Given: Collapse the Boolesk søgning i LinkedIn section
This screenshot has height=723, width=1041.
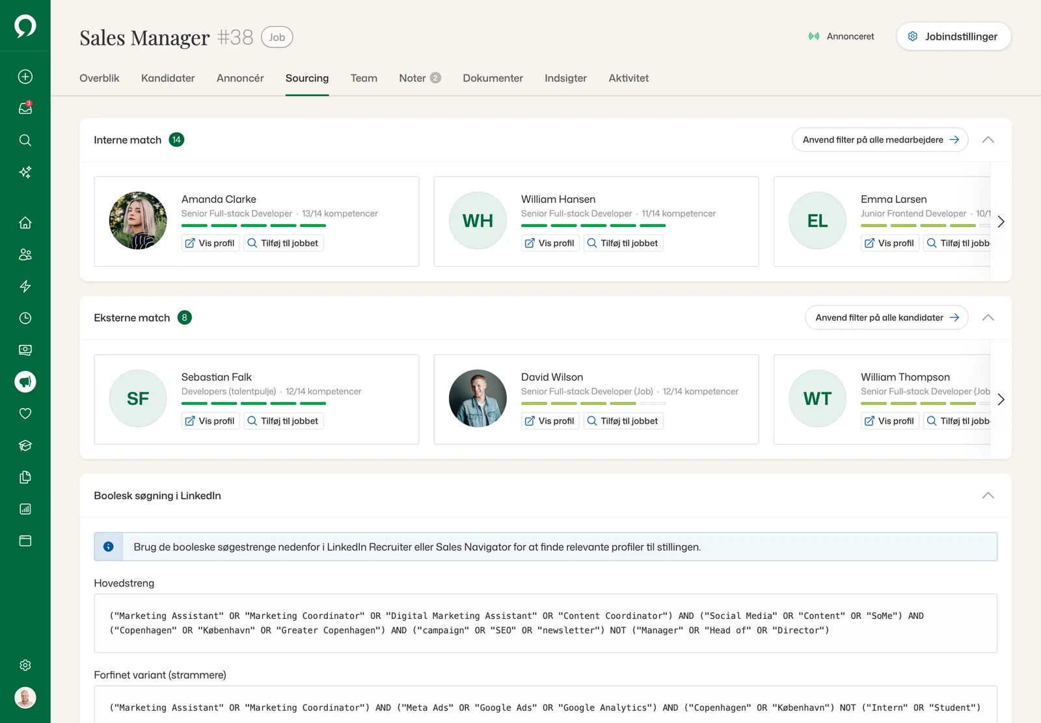Looking at the screenshot, I should pyautogui.click(x=988, y=496).
